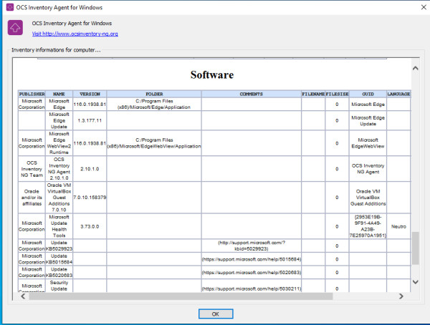Click the vertical scrollbar thumb
Image resolution: width=430 pixels, height=325 pixels.
416,248
